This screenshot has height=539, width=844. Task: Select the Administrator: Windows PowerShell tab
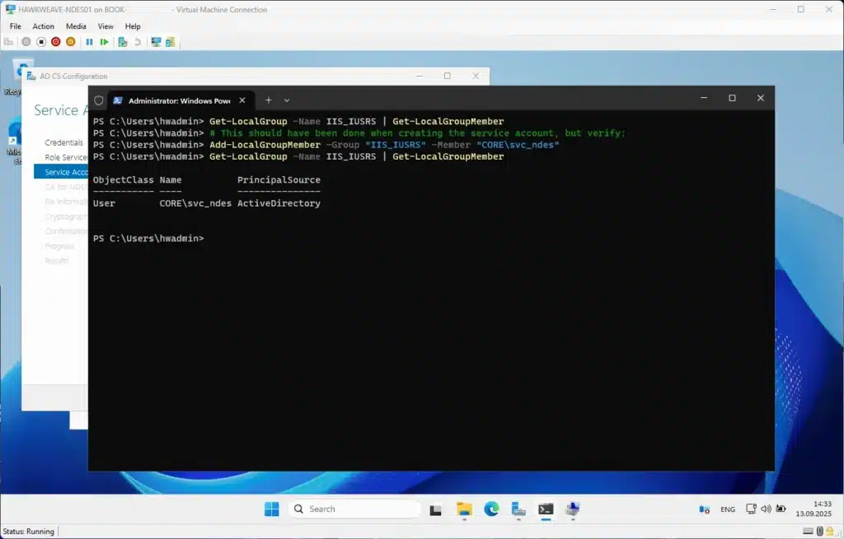[171, 100]
